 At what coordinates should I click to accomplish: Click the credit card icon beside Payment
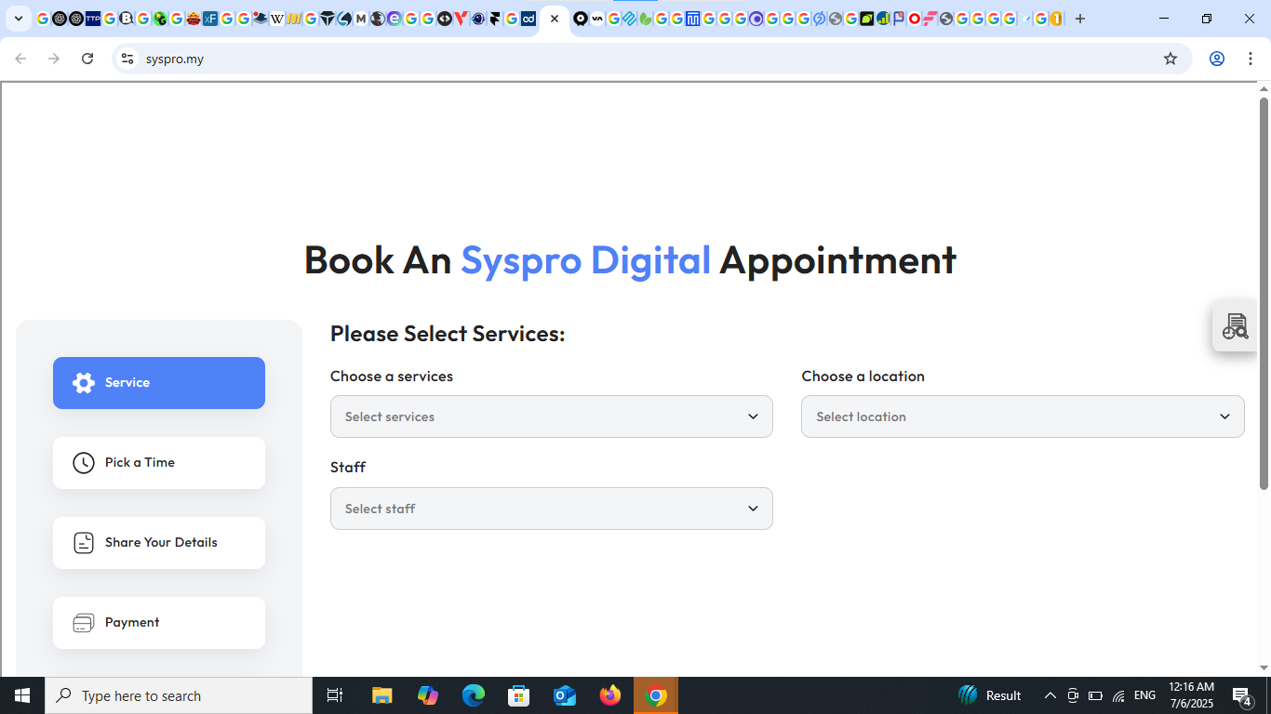pos(84,623)
